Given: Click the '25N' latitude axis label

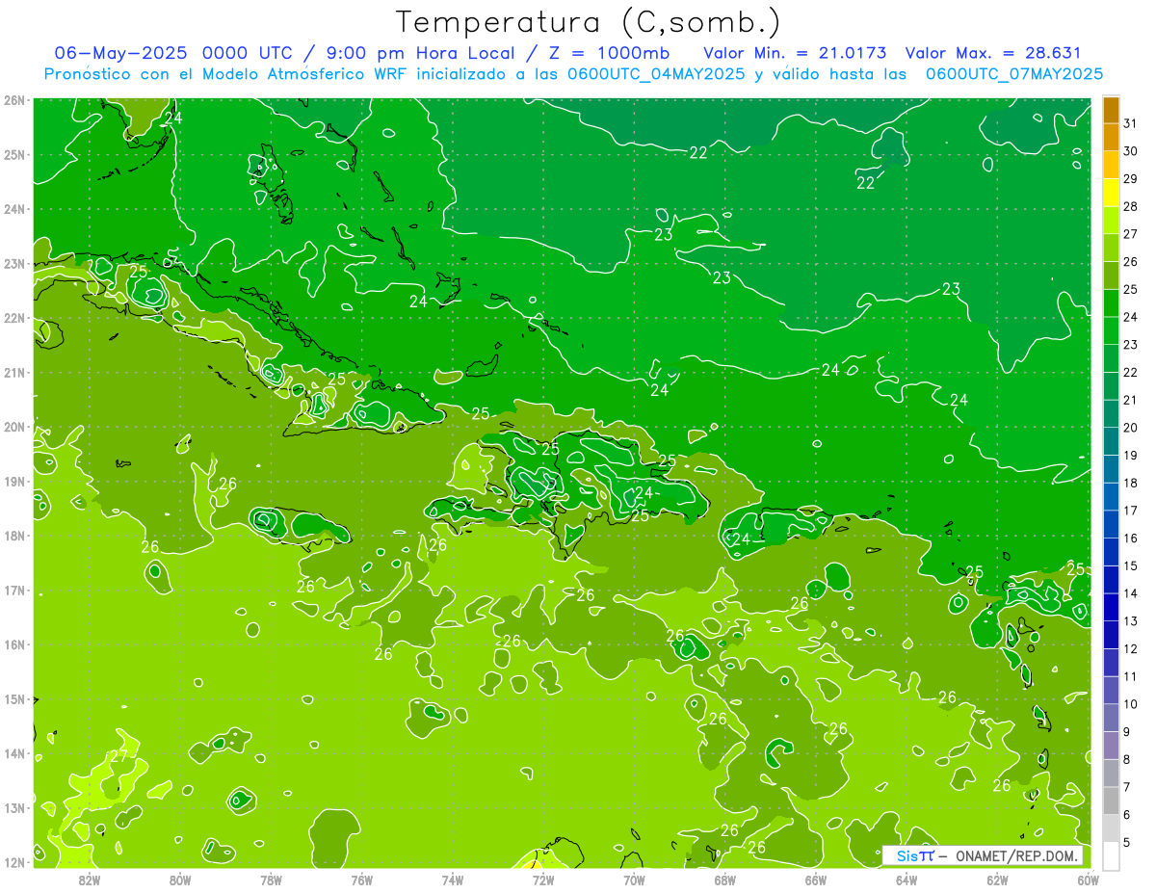Looking at the screenshot, I should coord(13,154).
